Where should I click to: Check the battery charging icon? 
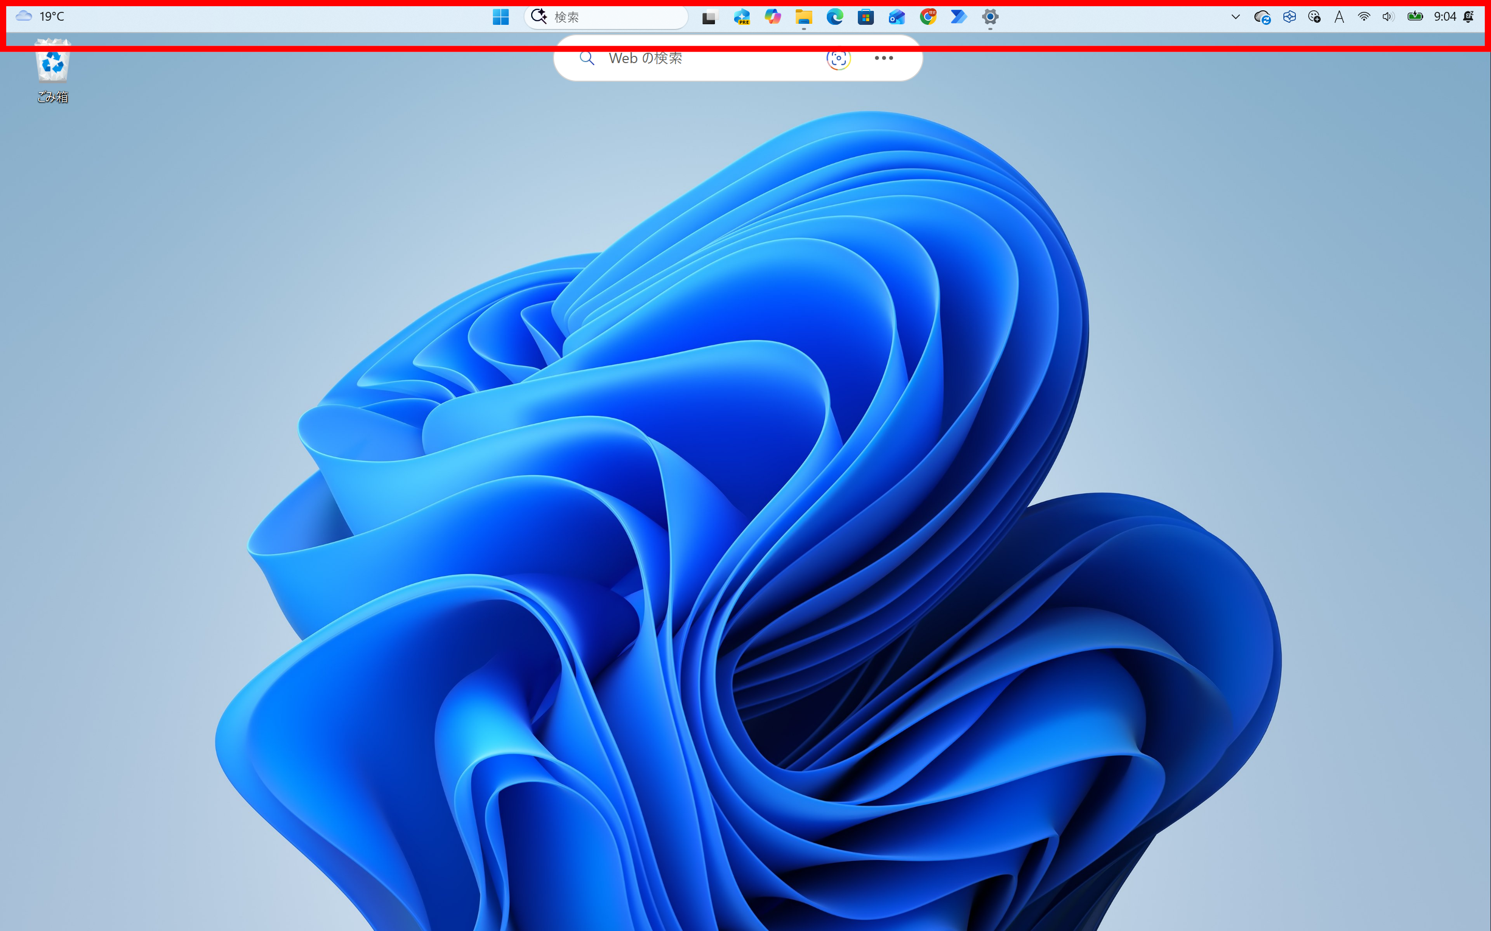(1415, 17)
